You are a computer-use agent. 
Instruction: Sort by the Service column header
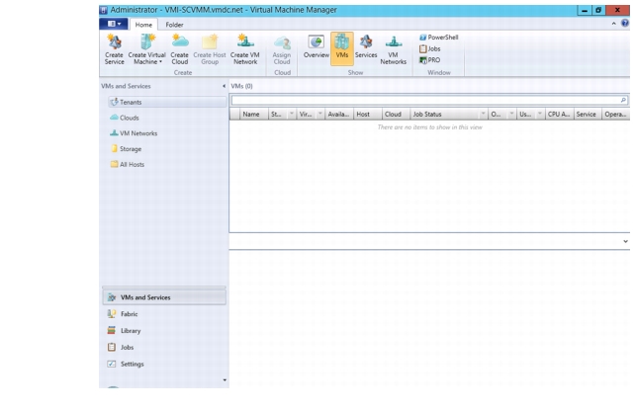click(588, 115)
